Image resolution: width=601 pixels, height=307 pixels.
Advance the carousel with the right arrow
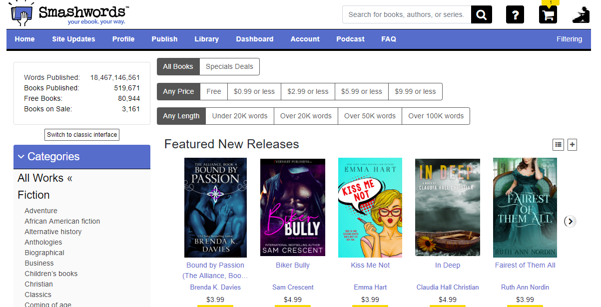coord(570,221)
